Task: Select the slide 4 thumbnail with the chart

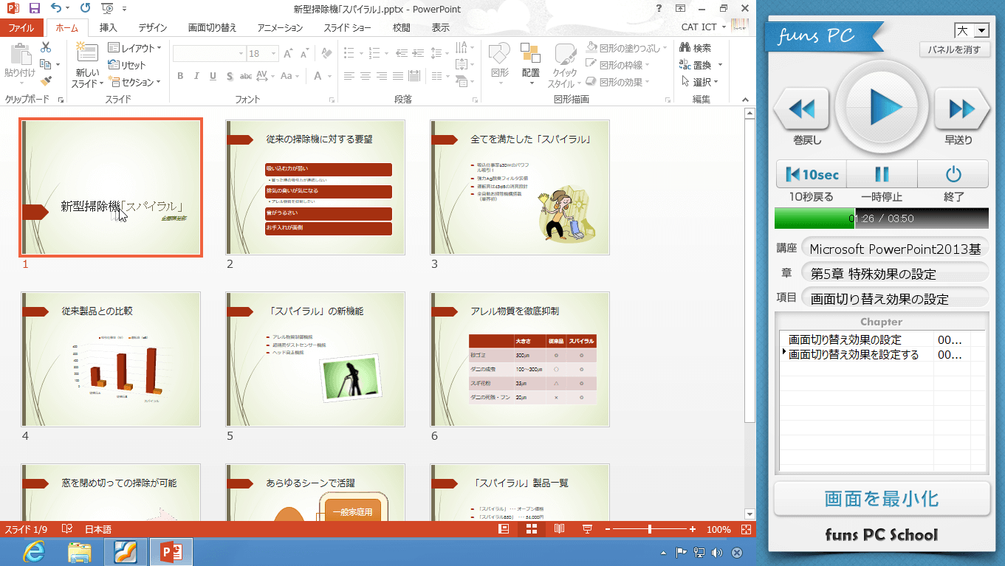Action: coord(110,359)
